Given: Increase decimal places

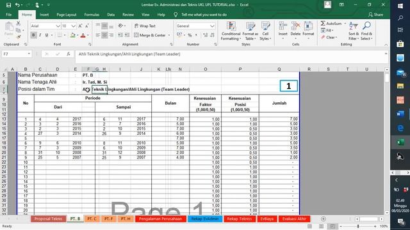Looking at the screenshot, I should [x=205, y=35].
